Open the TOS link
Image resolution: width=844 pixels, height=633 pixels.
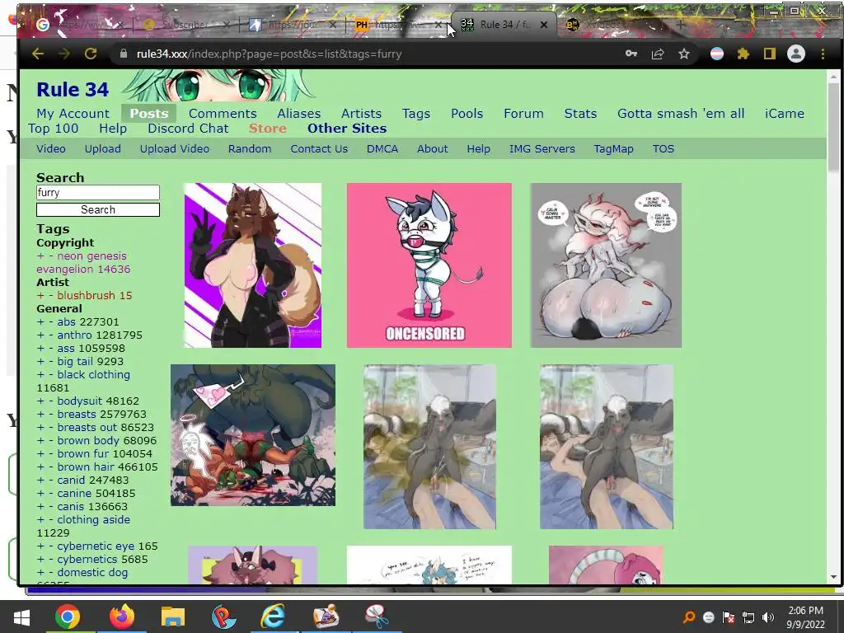click(663, 149)
